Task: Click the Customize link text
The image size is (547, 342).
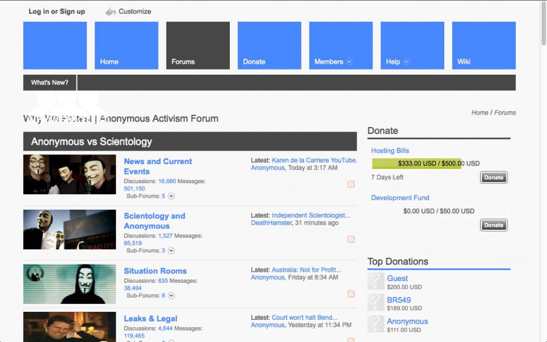Action: (135, 11)
